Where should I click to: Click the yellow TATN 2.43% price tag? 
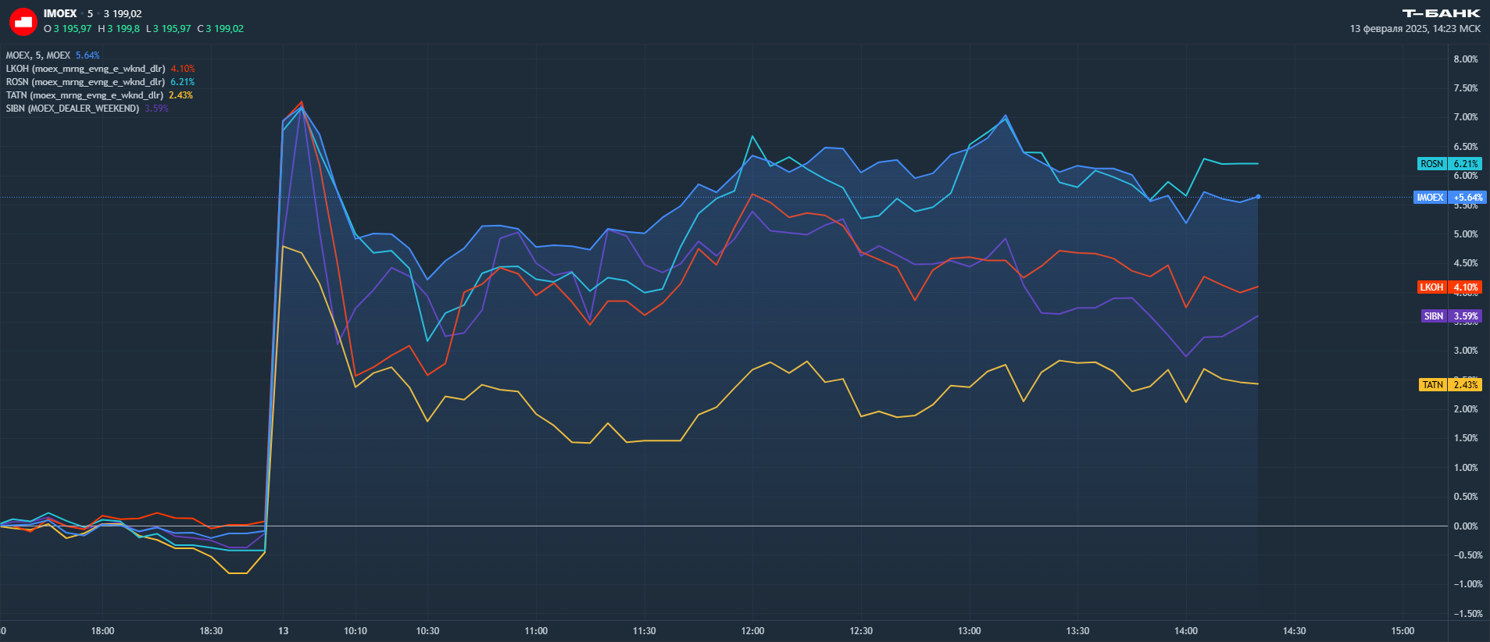coord(1449,385)
